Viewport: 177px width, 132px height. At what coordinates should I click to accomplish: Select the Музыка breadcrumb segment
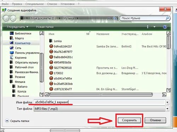pos(69,18)
